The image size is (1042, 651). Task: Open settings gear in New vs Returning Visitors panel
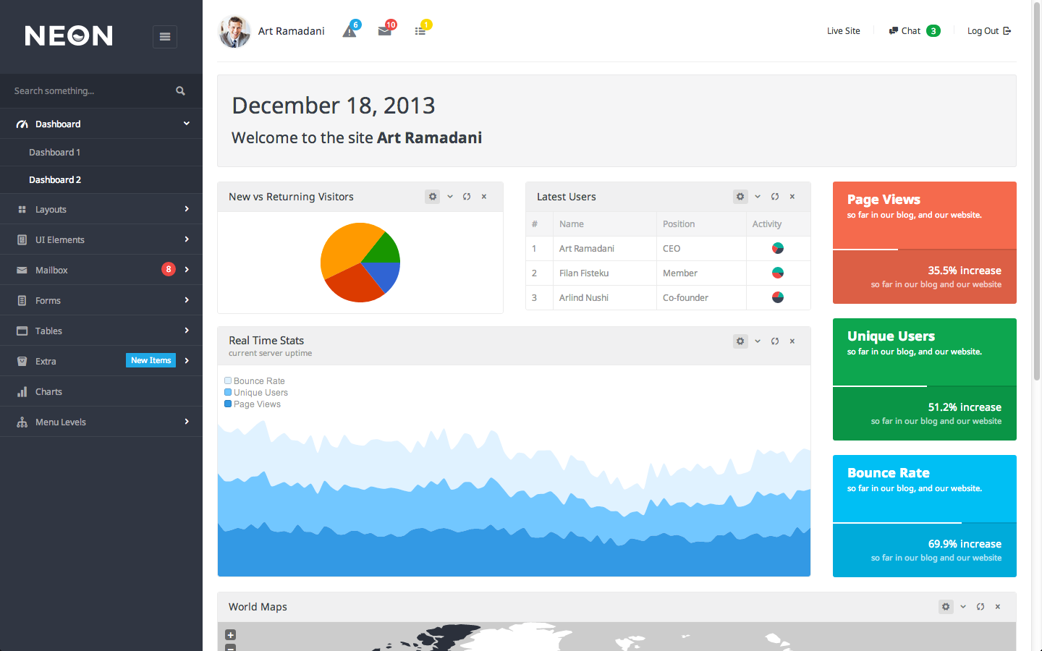click(433, 197)
